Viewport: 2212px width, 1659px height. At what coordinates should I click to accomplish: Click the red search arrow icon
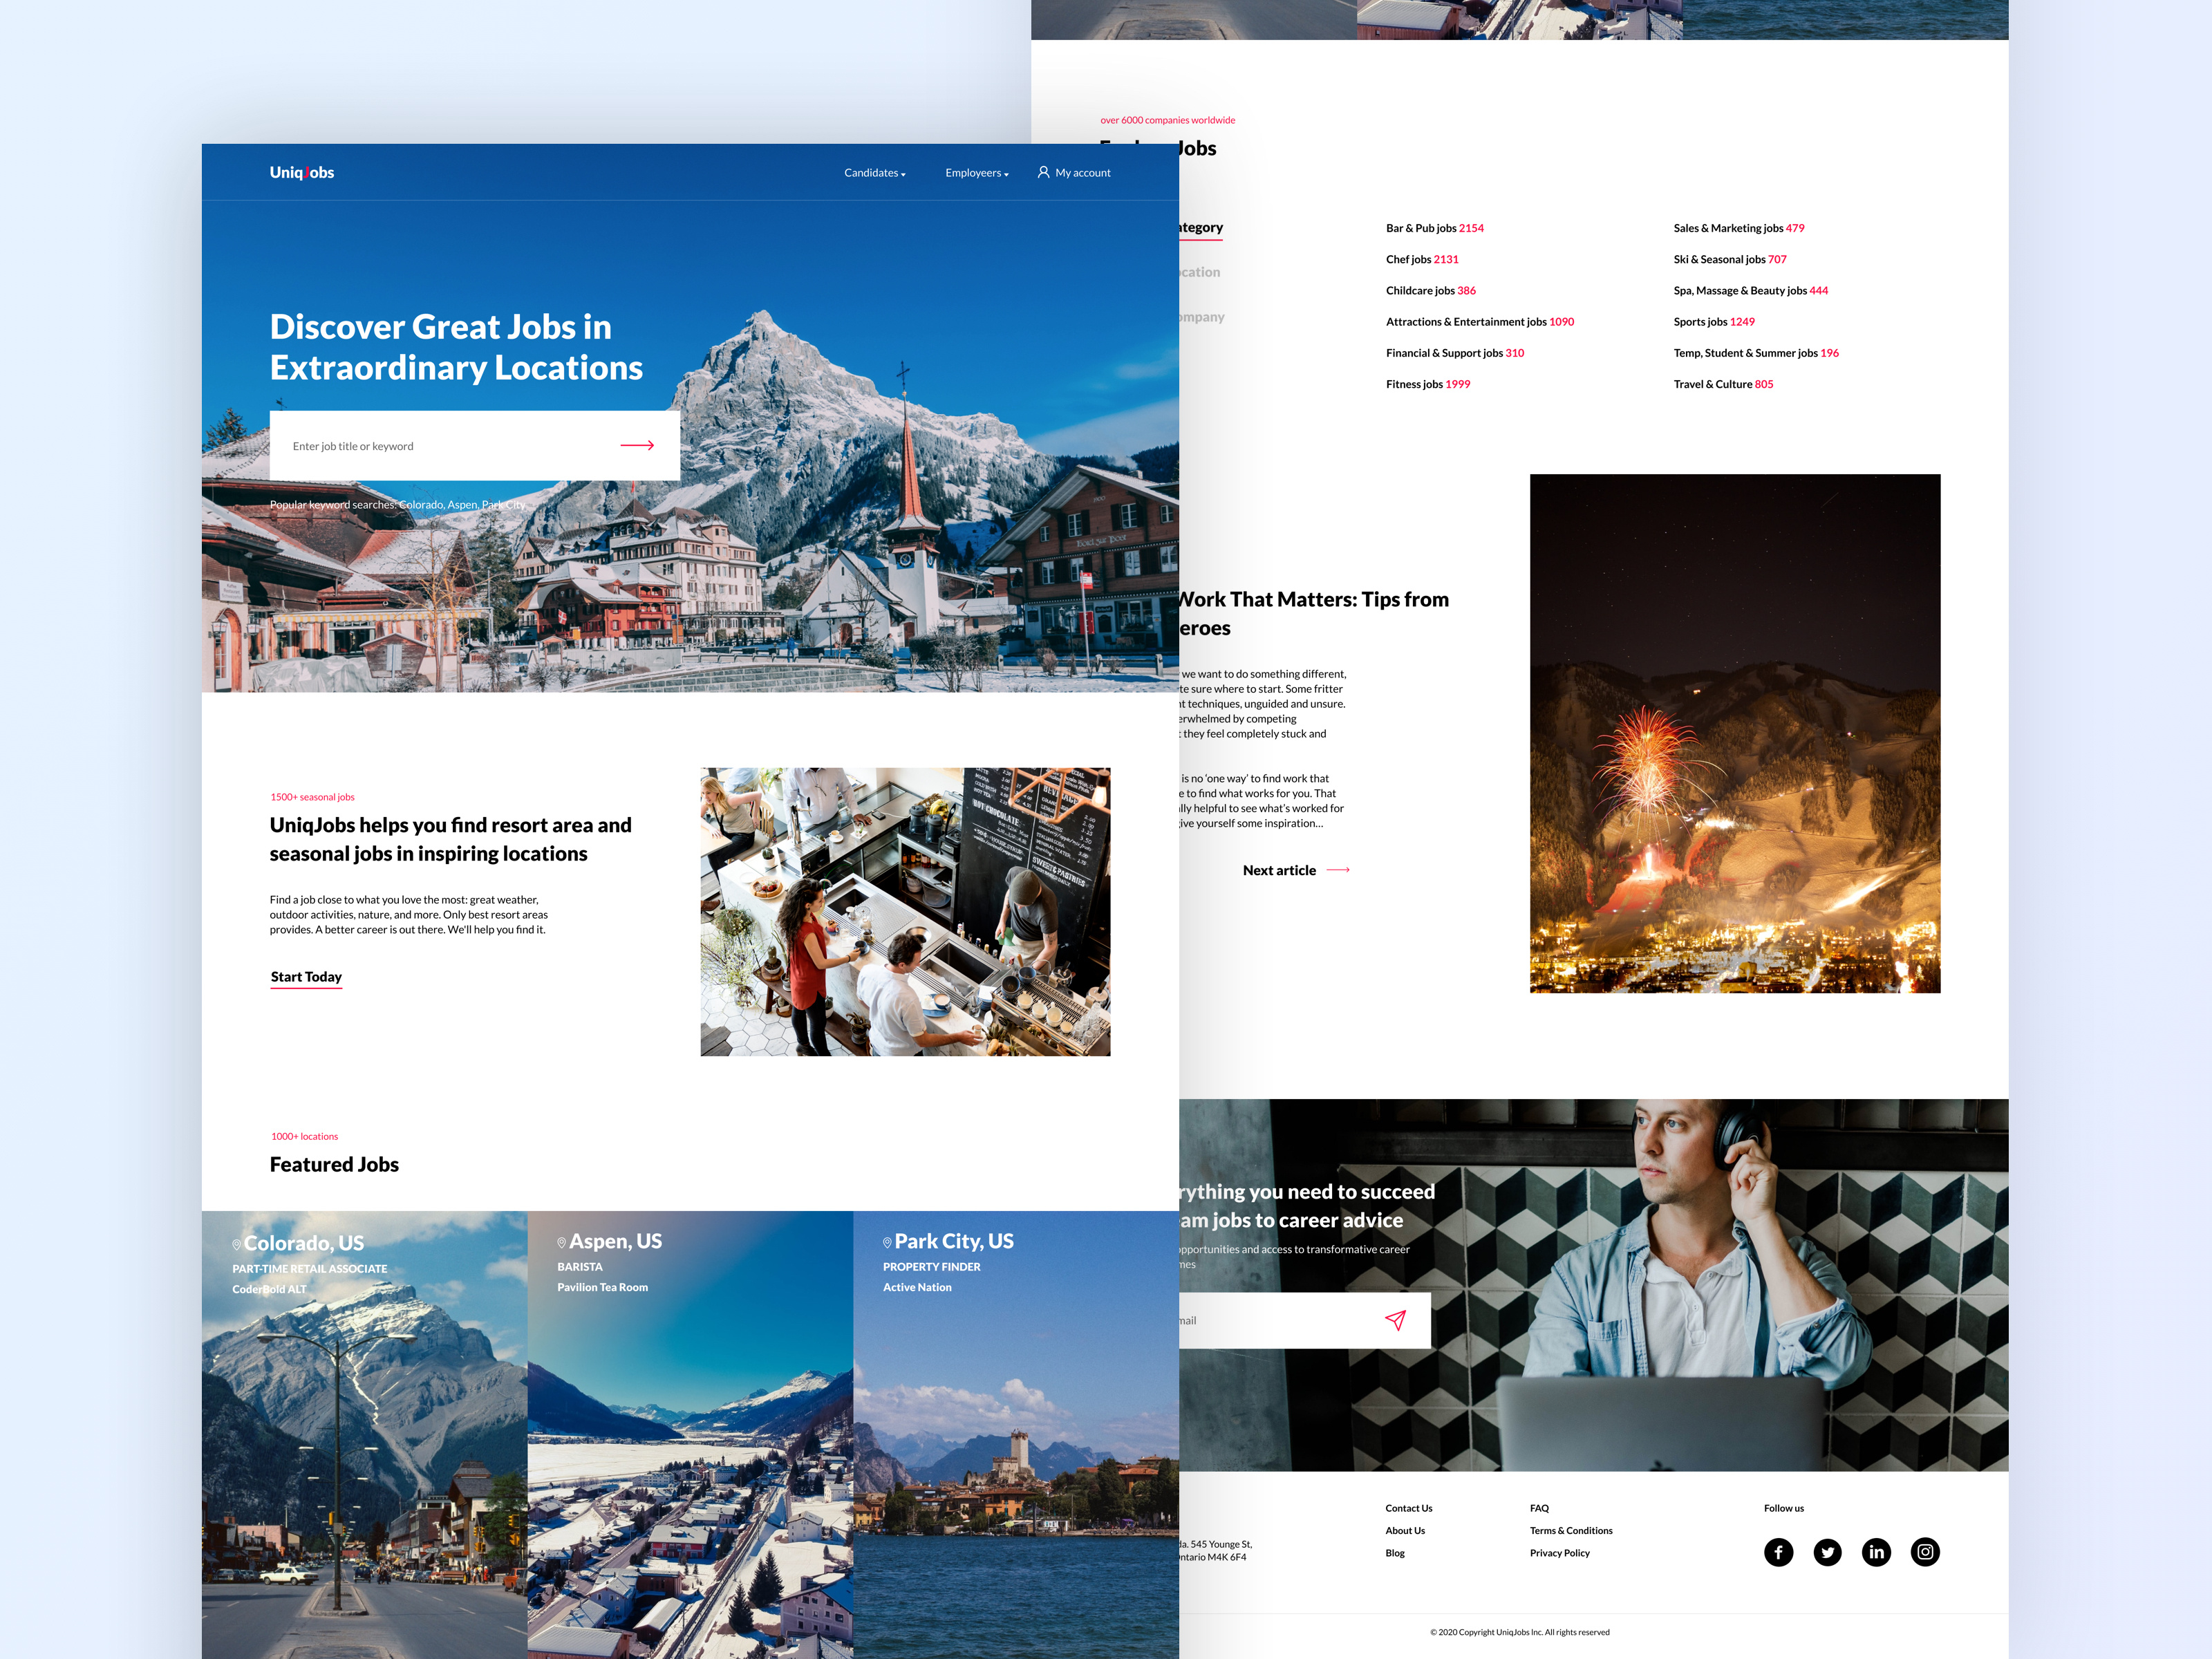pos(637,445)
